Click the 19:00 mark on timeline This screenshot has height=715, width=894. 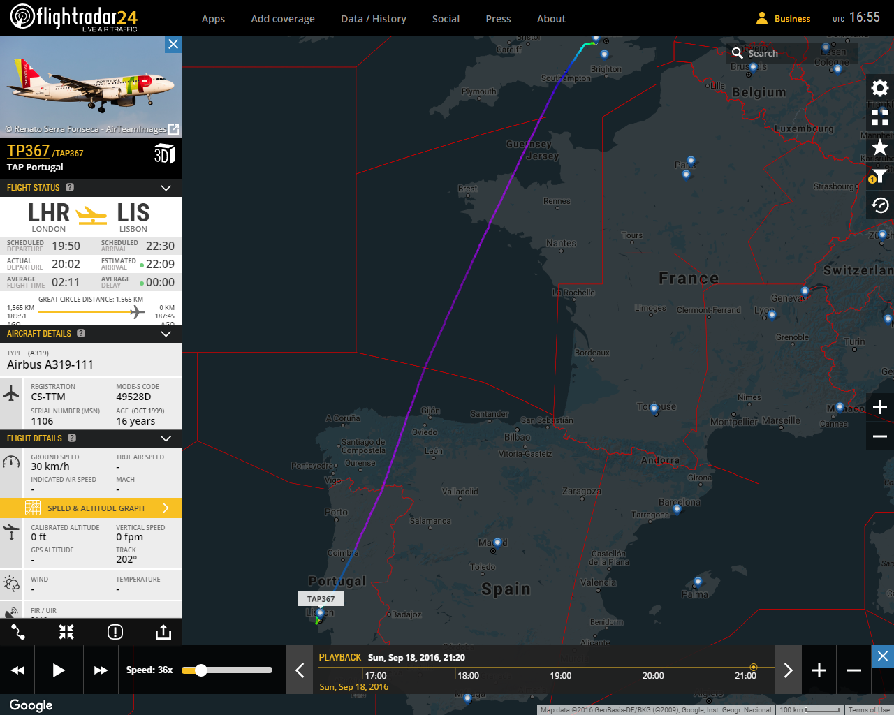tap(560, 676)
